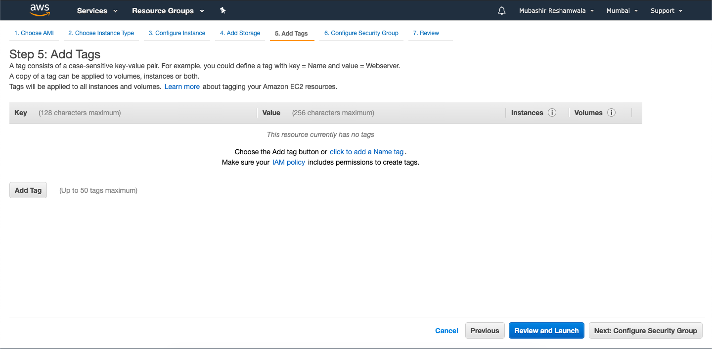
Task: Go to step 6 Configure Security Group
Action: coord(361,33)
